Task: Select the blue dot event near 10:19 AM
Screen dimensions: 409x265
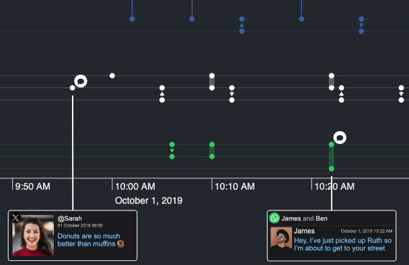Action: [301, 19]
